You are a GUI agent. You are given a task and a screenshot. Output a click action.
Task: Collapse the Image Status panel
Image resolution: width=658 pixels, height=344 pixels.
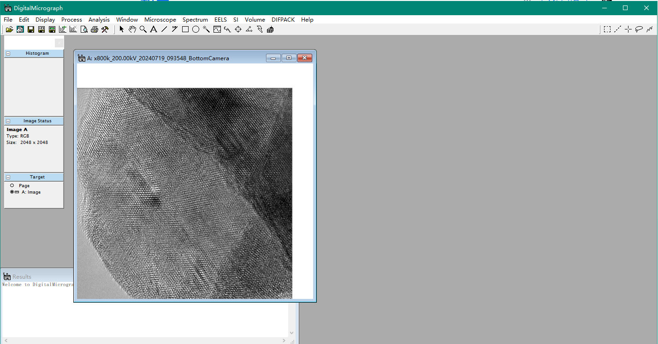(x=8, y=120)
